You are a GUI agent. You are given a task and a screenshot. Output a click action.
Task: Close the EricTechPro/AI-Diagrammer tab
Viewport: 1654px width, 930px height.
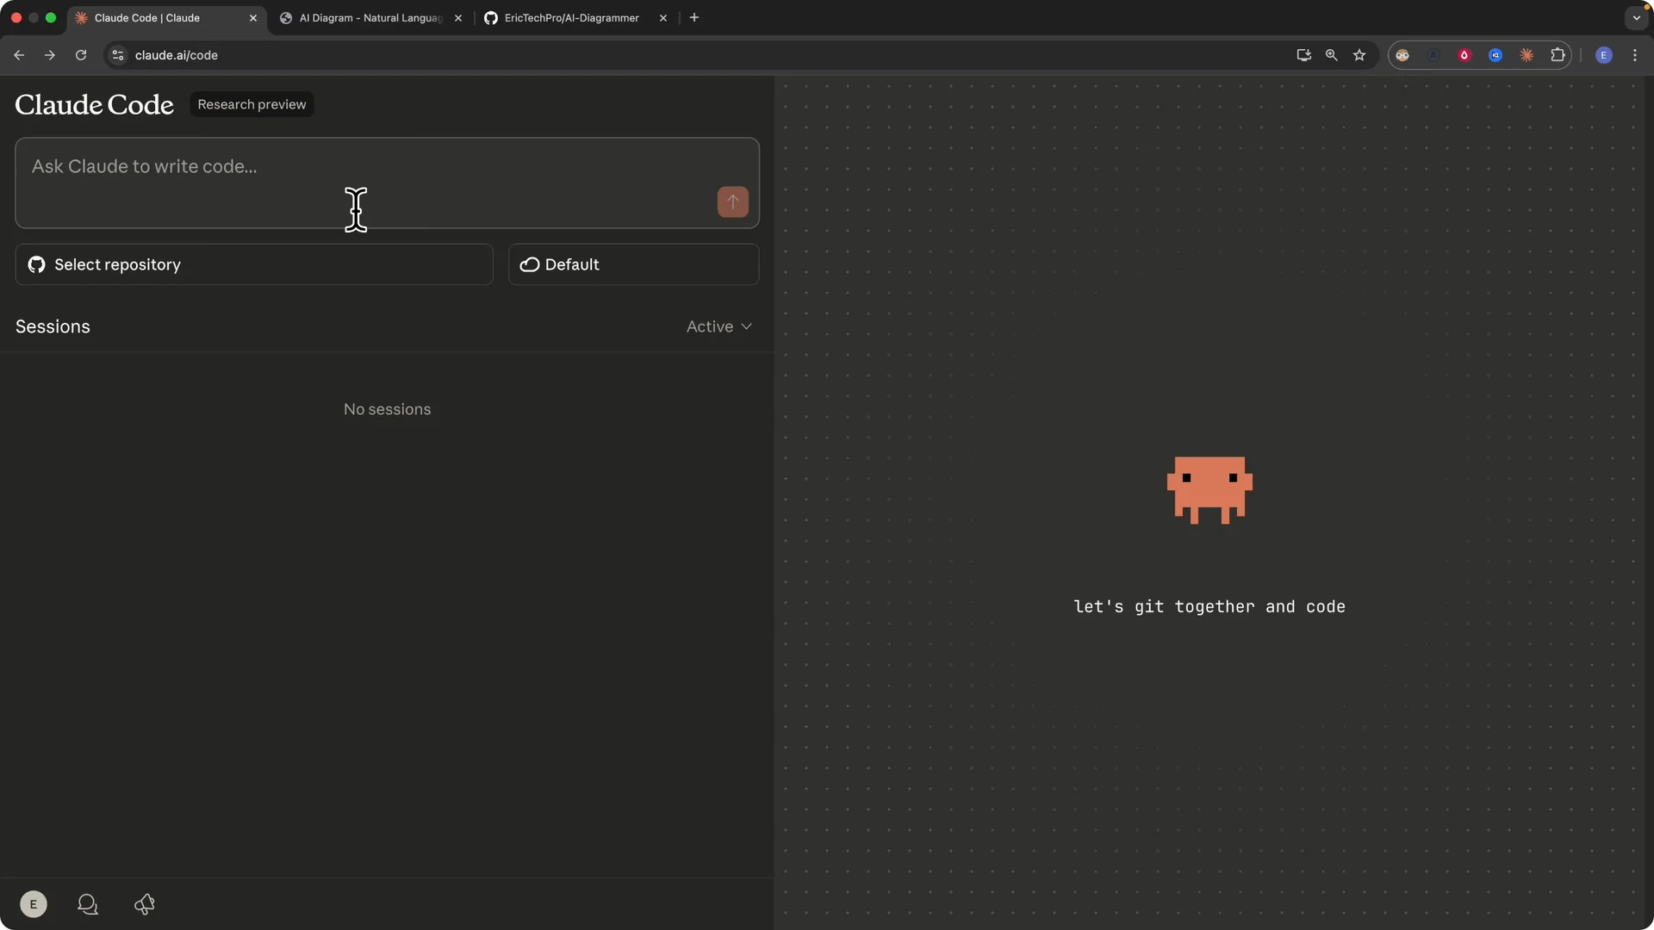pyautogui.click(x=663, y=18)
